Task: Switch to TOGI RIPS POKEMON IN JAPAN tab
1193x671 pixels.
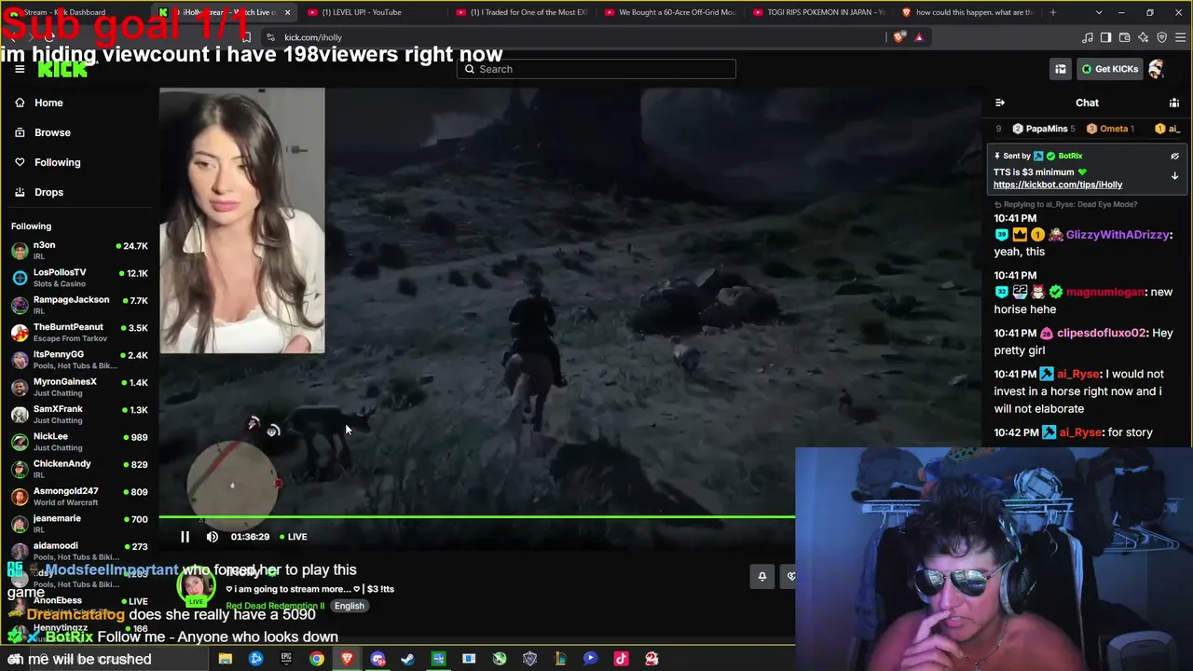Action: pos(820,12)
